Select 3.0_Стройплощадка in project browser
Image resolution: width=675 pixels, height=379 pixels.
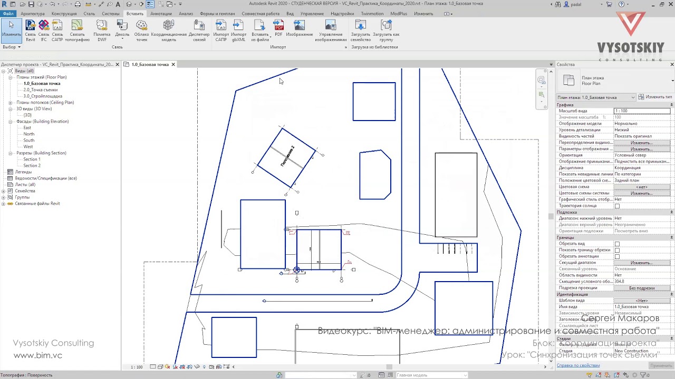coord(43,96)
